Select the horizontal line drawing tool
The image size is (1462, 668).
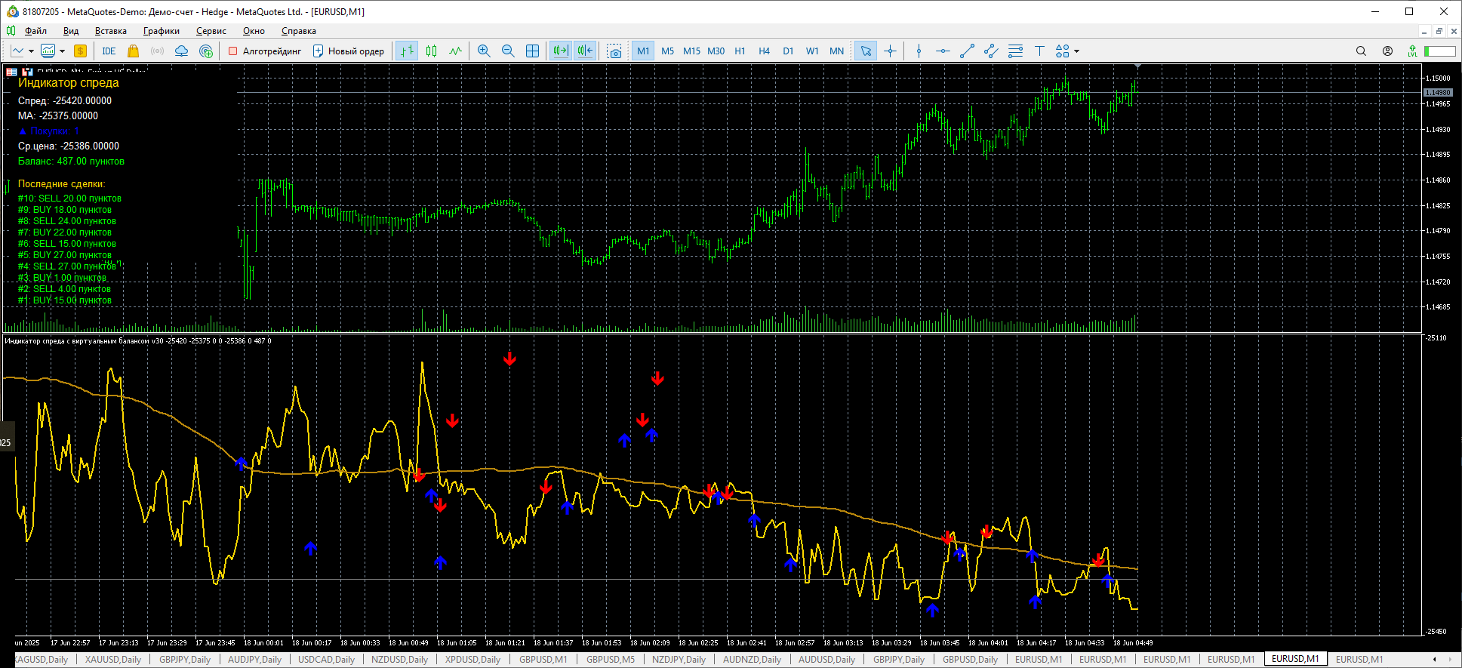[x=943, y=51]
